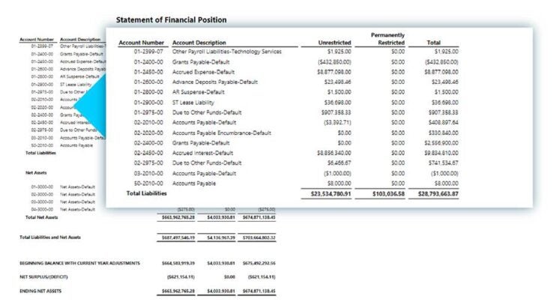This screenshot has width=556, height=308.
Task: Select account 01-3000-00 in background report
Action: (x=42, y=187)
